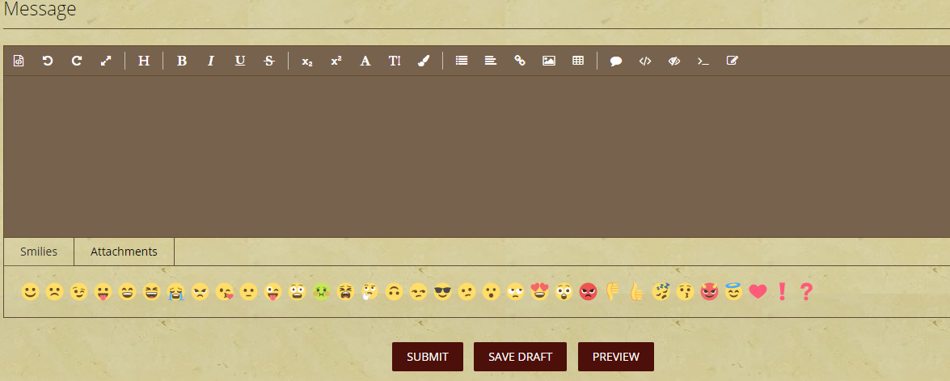The image size is (950, 381).
Task: Click the Undo arrow icon
Action: (47, 61)
